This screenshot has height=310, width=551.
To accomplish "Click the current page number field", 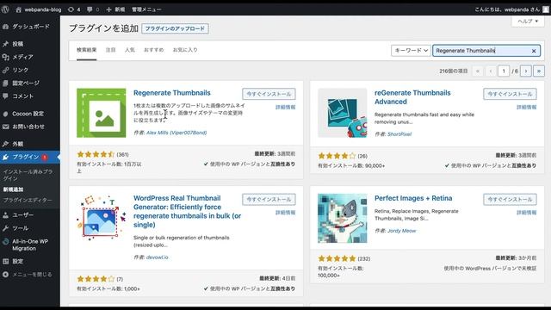I will tap(504, 71).
